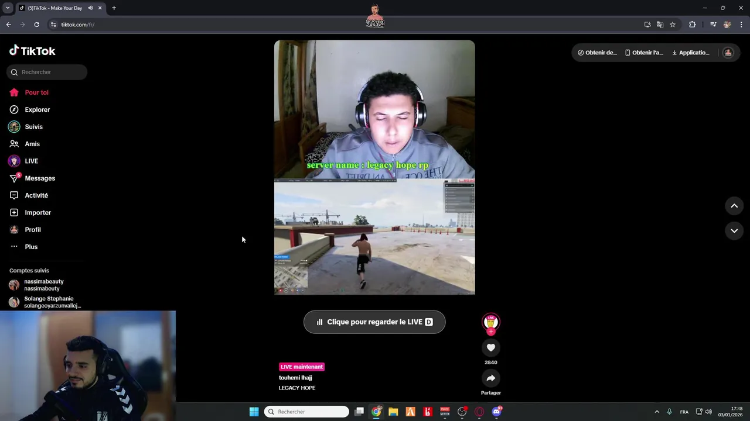
Task: Go to previous video with up chevron
Action: pyautogui.click(x=734, y=206)
